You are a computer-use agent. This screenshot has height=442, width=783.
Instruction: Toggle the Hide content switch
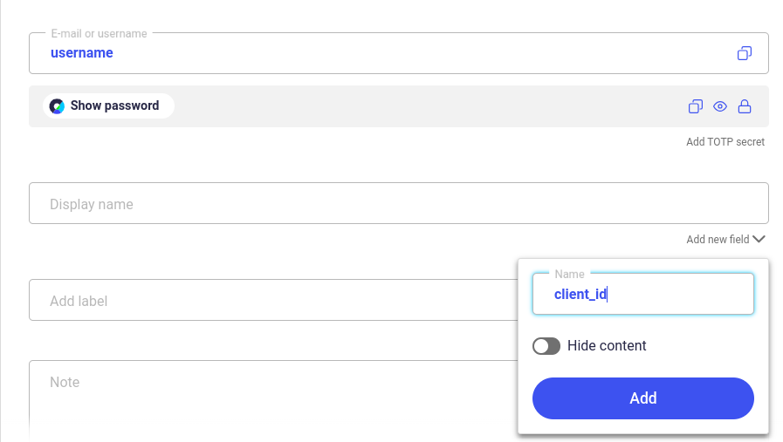coord(546,346)
